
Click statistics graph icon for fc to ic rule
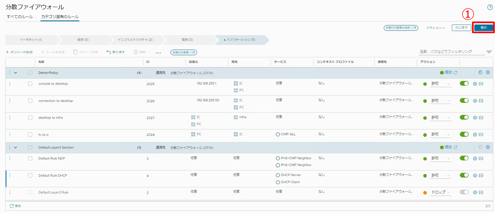(x=481, y=135)
